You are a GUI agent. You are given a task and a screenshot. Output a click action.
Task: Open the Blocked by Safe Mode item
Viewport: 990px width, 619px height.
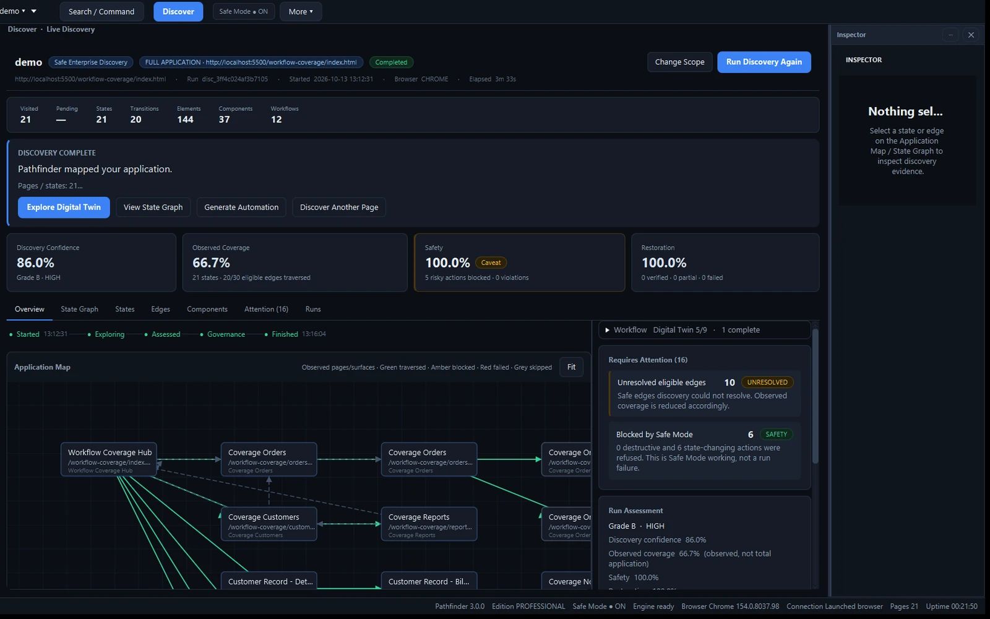point(704,451)
